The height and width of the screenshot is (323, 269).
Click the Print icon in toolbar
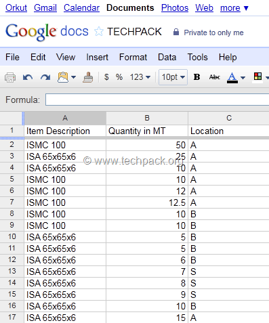pos(10,77)
